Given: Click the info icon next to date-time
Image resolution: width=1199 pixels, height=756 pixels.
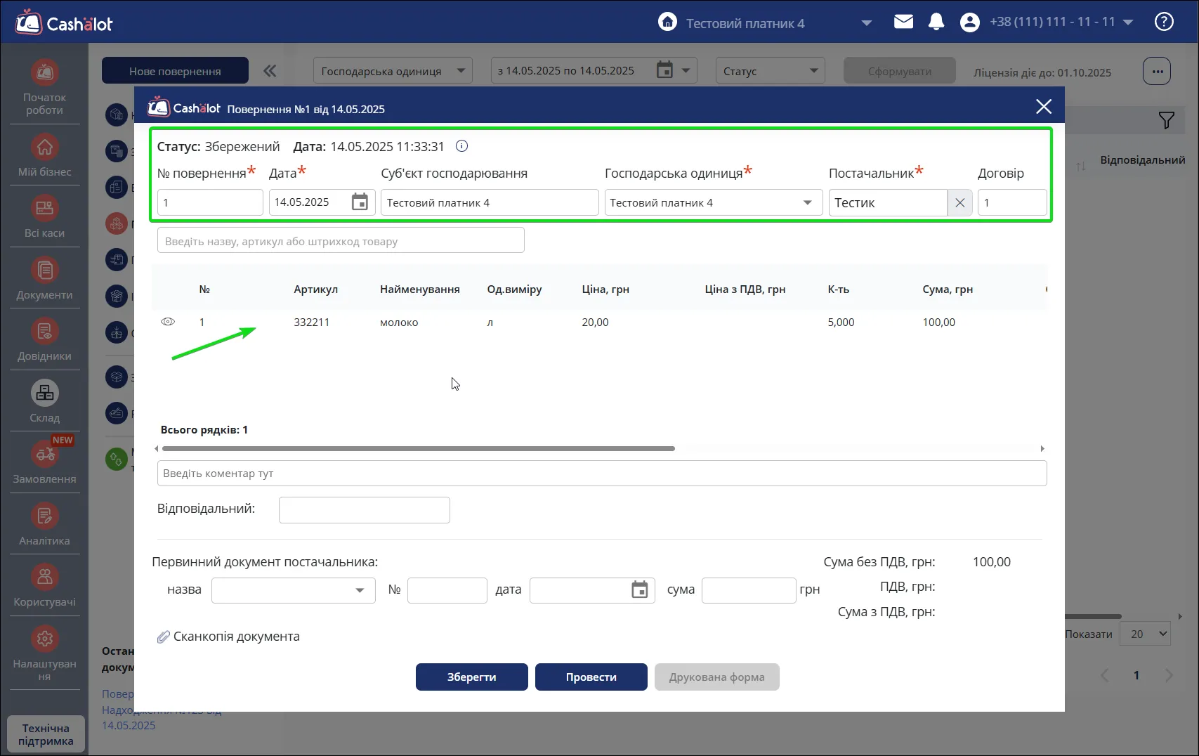Looking at the screenshot, I should click(x=461, y=146).
